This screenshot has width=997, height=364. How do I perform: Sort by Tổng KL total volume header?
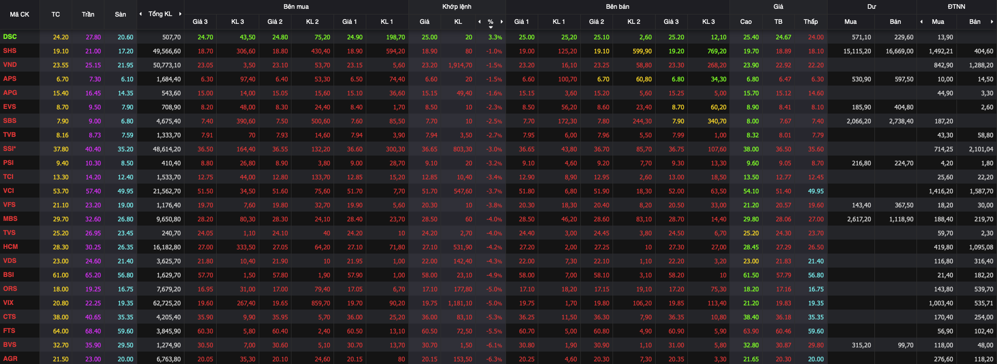160,14
